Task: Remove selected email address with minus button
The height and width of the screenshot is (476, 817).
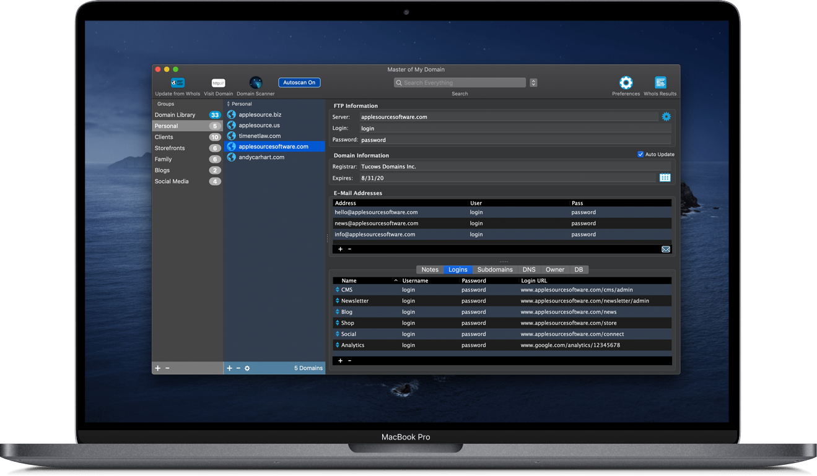Action: coord(349,249)
